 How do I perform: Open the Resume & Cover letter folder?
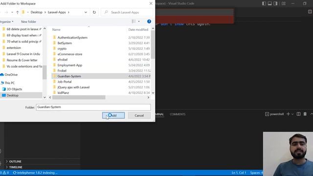(22, 60)
